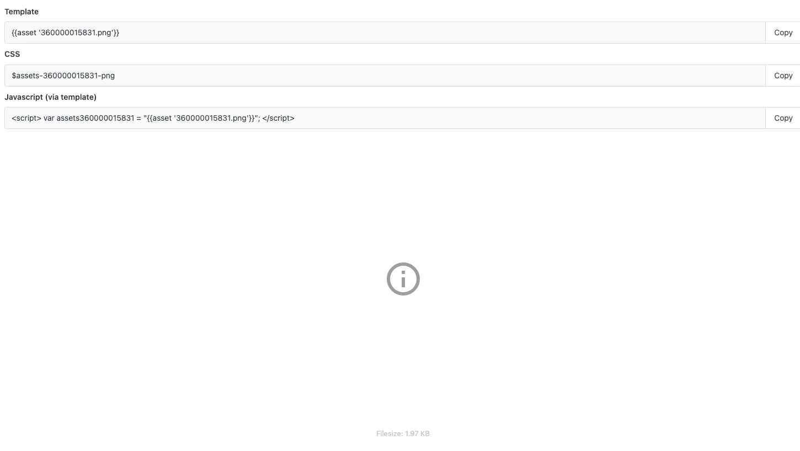The height and width of the screenshot is (451, 800).
Task: Click the info circle preview icon
Action: click(403, 279)
